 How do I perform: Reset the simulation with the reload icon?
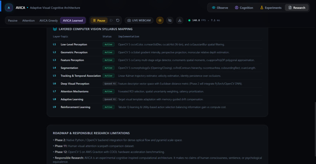tap(118, 20)
